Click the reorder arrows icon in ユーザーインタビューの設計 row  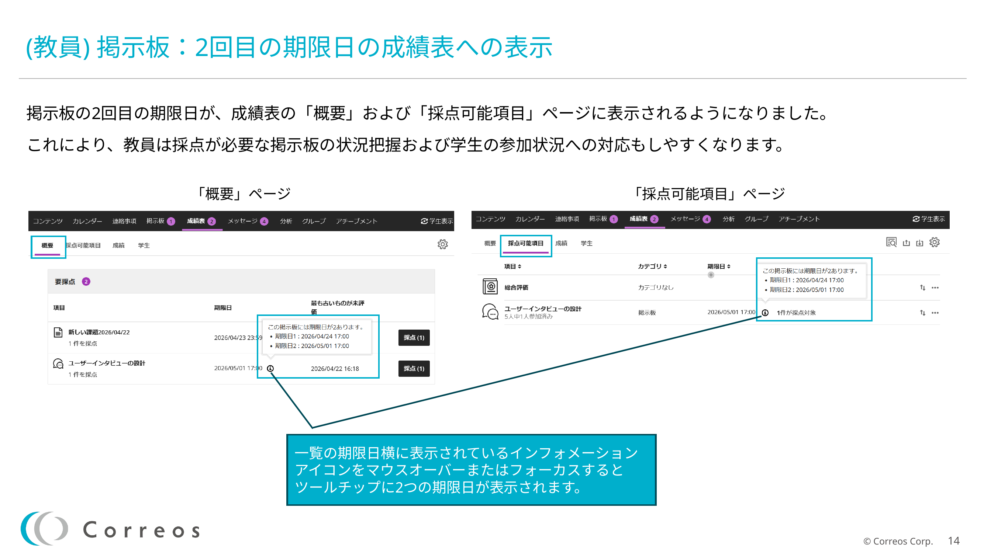coord(922,313)
